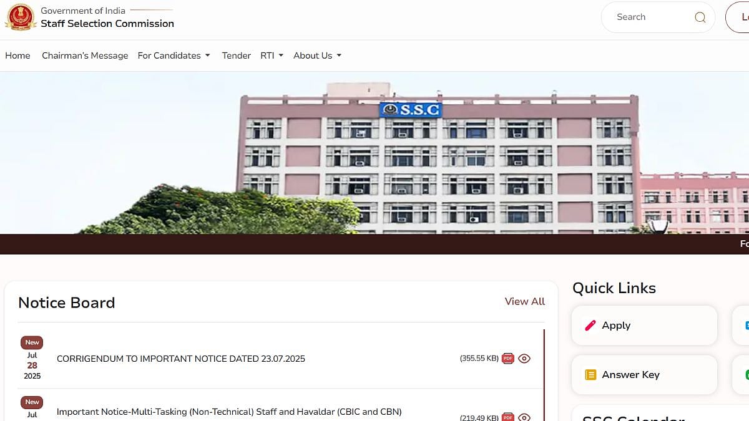Viewport: 749px width, 421px height.
Task: Click the magnifier icon in search box
Action: (x=700, y=17)
